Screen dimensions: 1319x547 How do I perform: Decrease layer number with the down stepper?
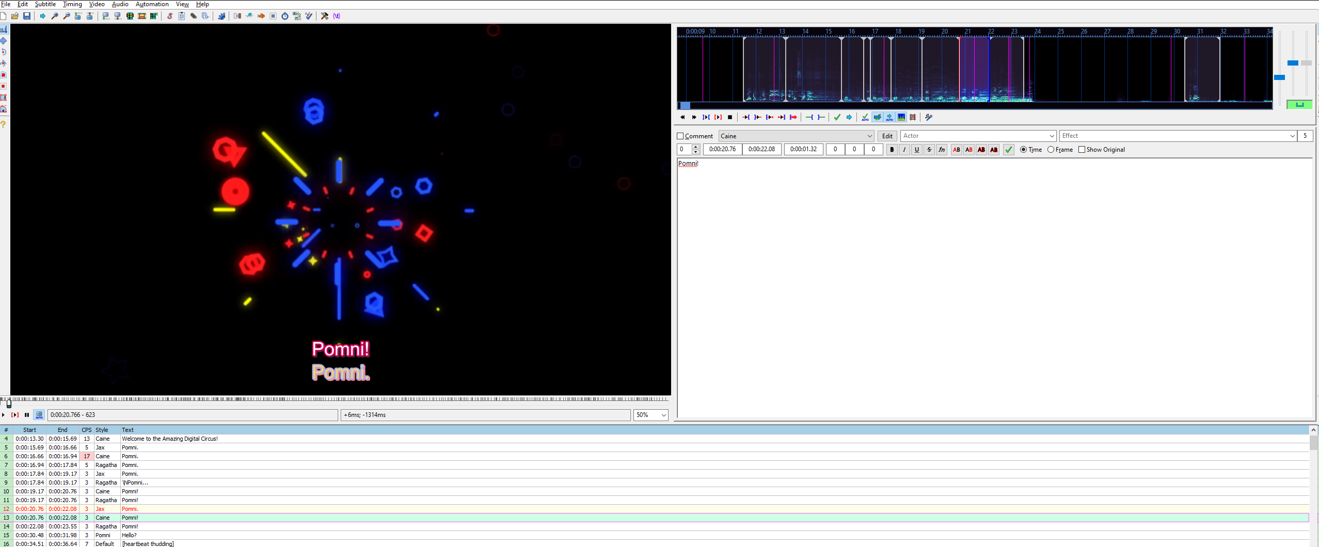pyautogui.click(x=696, y=152)
